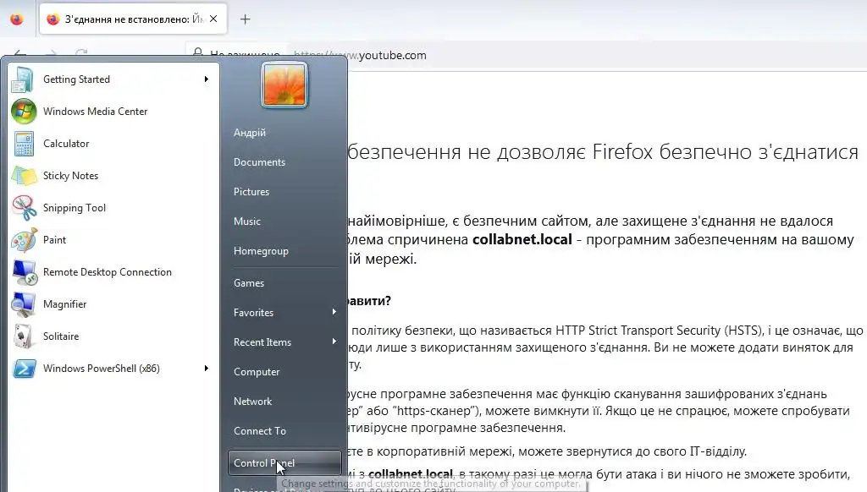The height and width of the screenshot is (492, 867).
Task: Close the connection error browser tab
Action: [x=213, y=19]
